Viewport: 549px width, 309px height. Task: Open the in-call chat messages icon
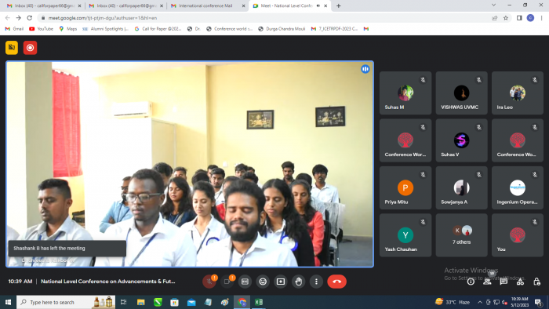[504, 282]
